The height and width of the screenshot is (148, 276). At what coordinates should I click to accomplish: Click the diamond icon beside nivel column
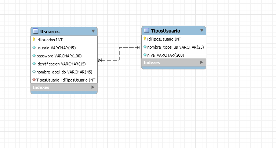[145, 55]
